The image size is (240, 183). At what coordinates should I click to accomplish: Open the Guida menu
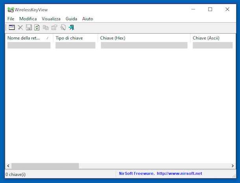[71, 19]
